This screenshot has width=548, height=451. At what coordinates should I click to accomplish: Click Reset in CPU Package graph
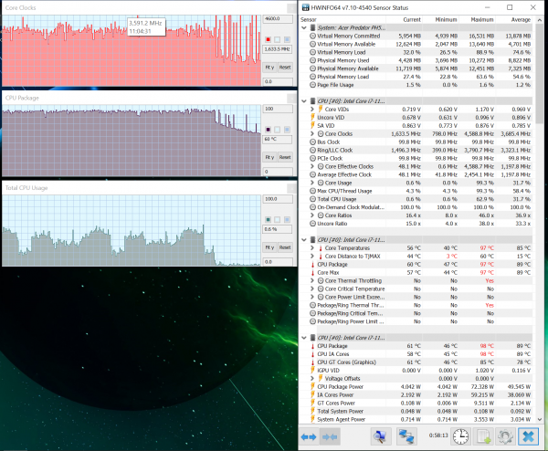[x=285, y=157]
